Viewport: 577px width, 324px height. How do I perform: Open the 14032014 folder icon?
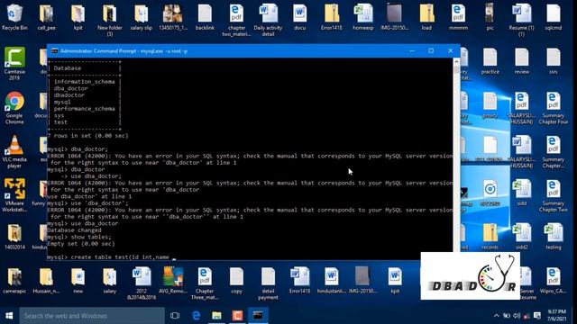point(14,236)
